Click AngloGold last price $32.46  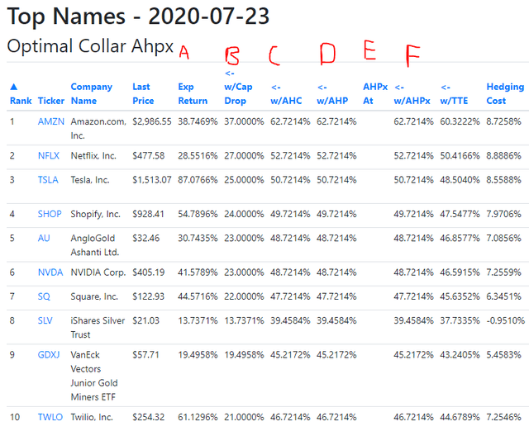tap(145, 239)
